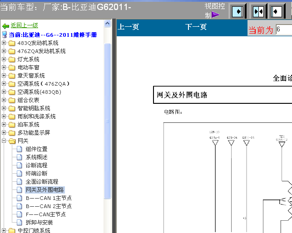
Task: Click the tree panel scrollbar thumb
Action: pyautogui.click(x=107, y=121)
